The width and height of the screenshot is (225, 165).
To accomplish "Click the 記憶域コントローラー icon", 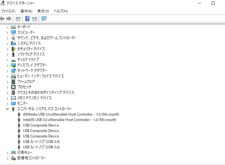I will (x=13, y=158).
